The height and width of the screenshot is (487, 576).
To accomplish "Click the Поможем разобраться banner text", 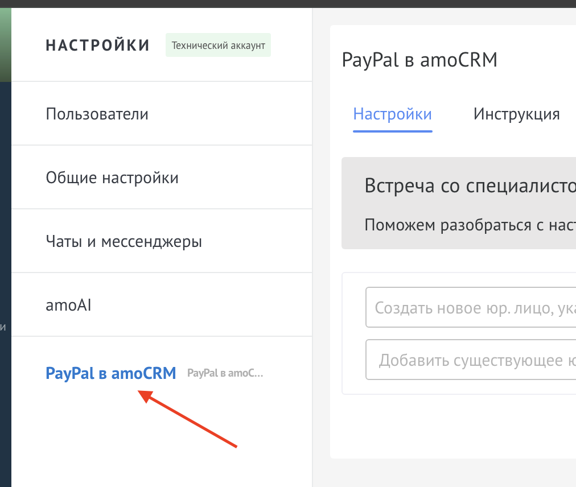I will [x=470, y=225].
